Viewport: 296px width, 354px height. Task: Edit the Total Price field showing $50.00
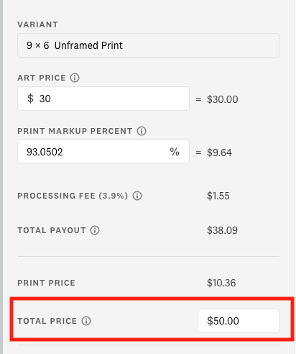tap(238, 321)
